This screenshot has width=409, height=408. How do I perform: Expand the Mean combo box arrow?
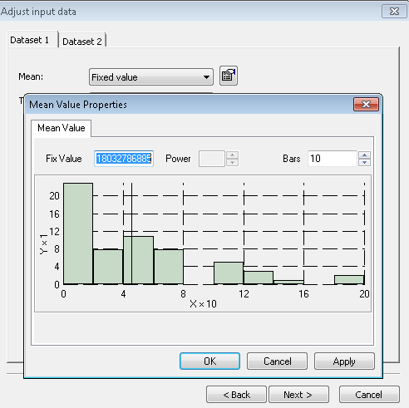(x=206, y=77)
